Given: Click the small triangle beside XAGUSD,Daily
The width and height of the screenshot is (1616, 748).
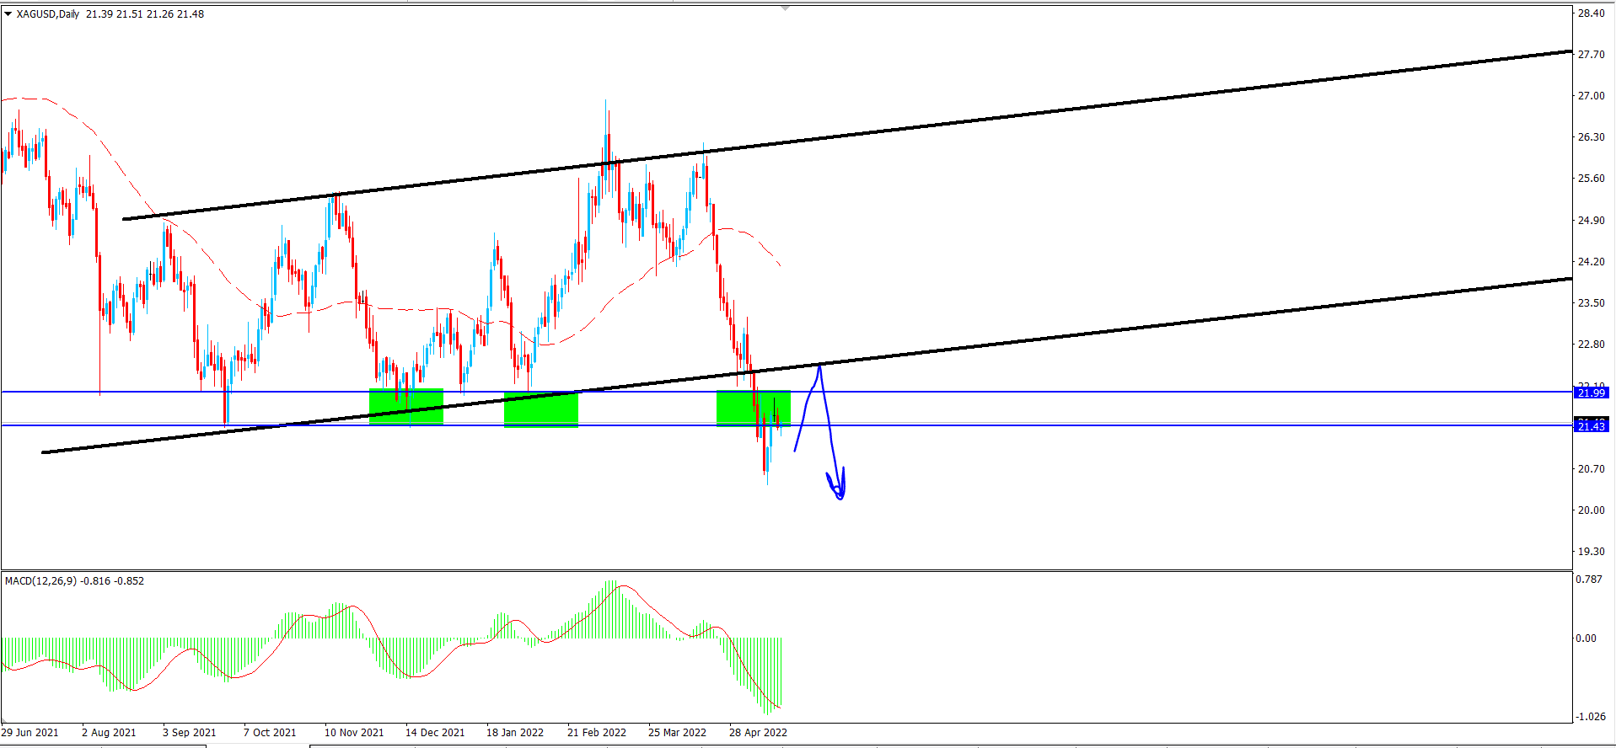Looking at the screenshot, I should click(x=8, y=13).
